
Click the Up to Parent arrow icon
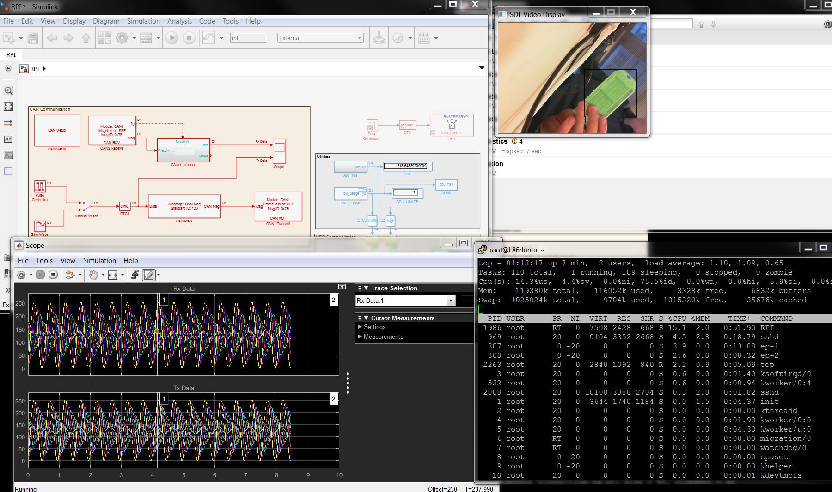(x=86, y=38)
